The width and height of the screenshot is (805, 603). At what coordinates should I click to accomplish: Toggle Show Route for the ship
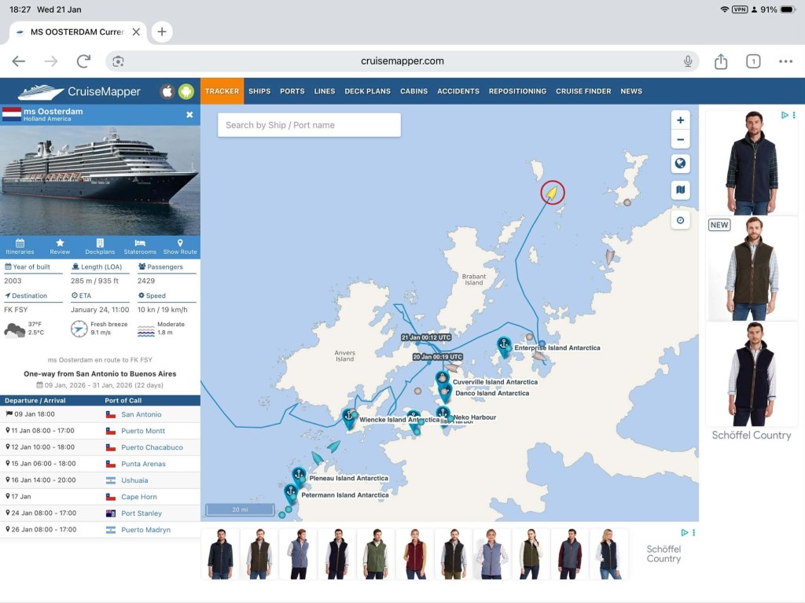[180, 247]
